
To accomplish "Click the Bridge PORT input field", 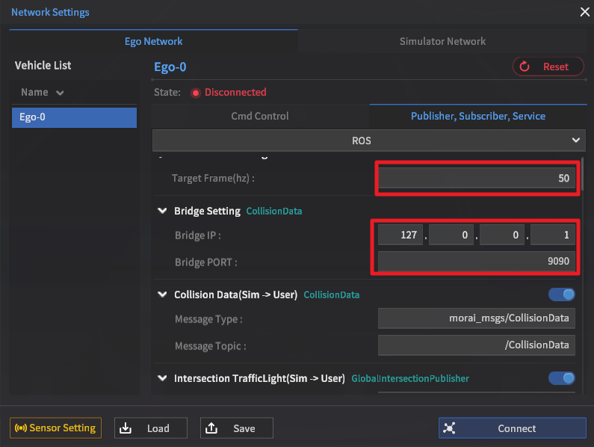I will tap(476, 262).
